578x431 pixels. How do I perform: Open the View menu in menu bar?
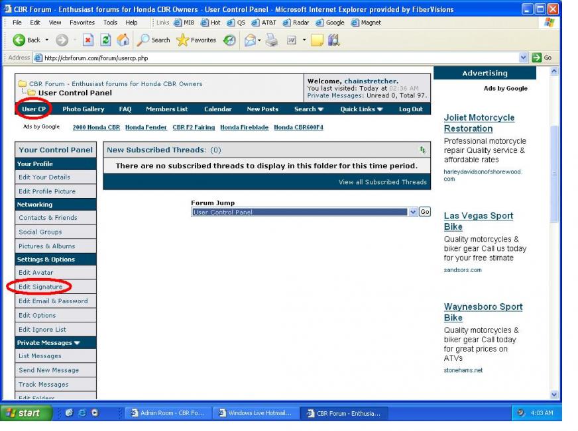[x=55, y=23]
